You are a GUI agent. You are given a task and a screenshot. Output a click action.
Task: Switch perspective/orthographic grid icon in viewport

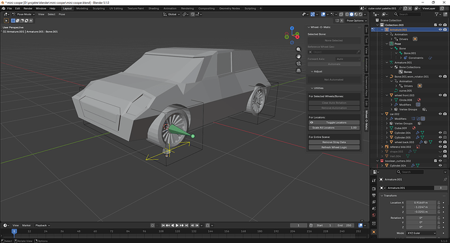pyautogui.click(x=299, y=70)
